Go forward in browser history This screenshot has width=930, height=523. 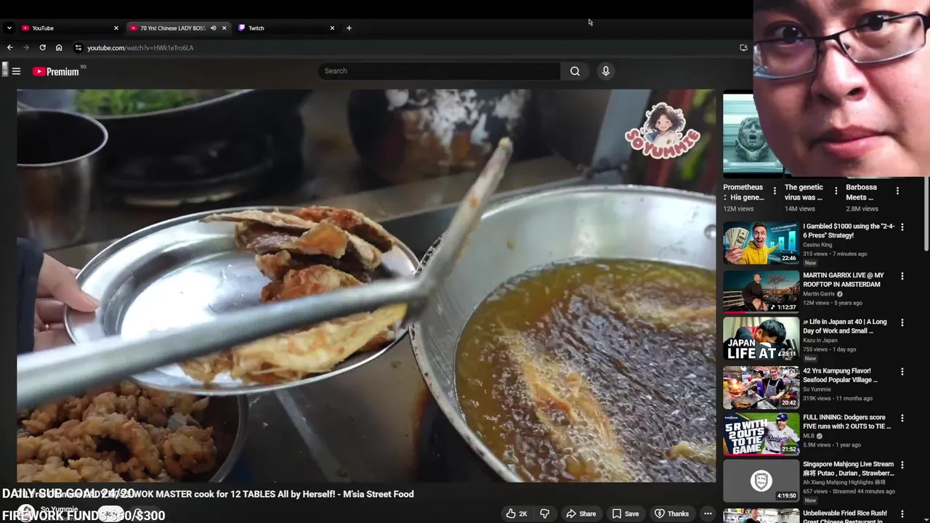point(26,47)
